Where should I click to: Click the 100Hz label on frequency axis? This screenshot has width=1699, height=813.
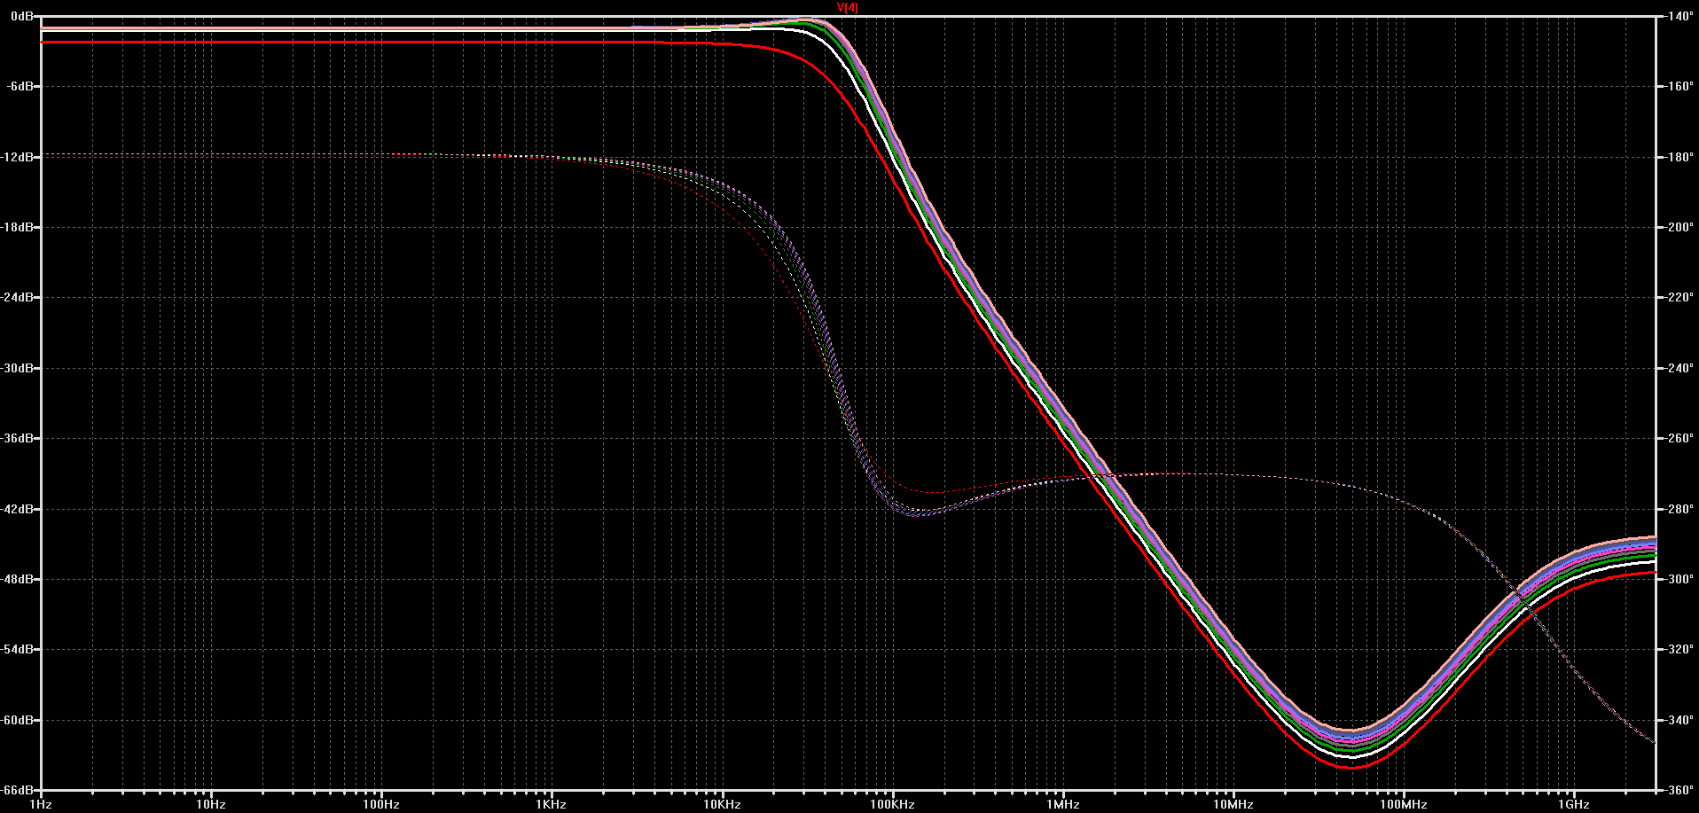[381, 804]
